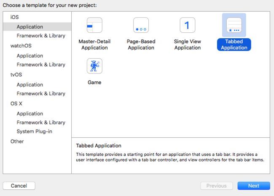Select the Master-Detail Application template icon
This screenshot has width=274, height=196.
pos(94,25)
